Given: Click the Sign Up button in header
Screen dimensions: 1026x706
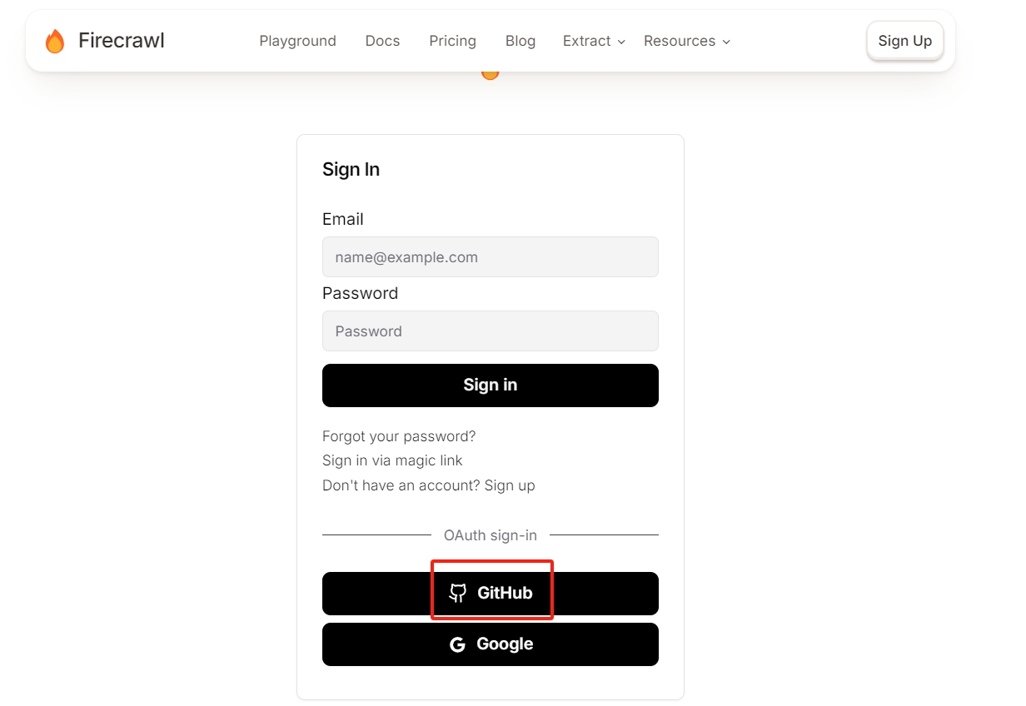Looking at the screenshot, I should coord(904,41).
